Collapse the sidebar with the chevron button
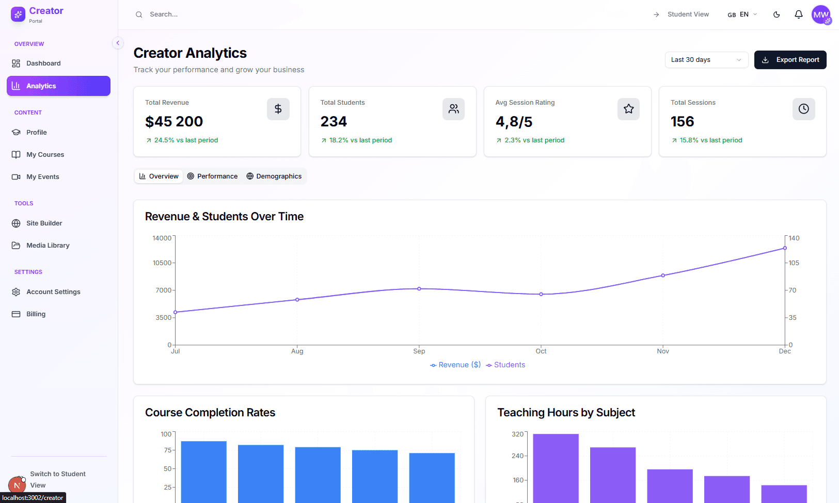Screen dimensions: 839x503 tap(118, 43)
